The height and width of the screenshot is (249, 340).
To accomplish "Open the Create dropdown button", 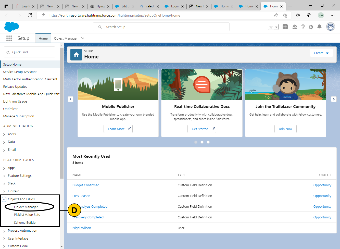I will click(x=321, y=53).
